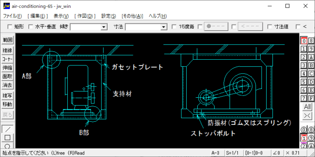The height and width of the screenshot is (157, 315).
Task: Enable the 寸法値 checkbox
Action: (270, 27)
